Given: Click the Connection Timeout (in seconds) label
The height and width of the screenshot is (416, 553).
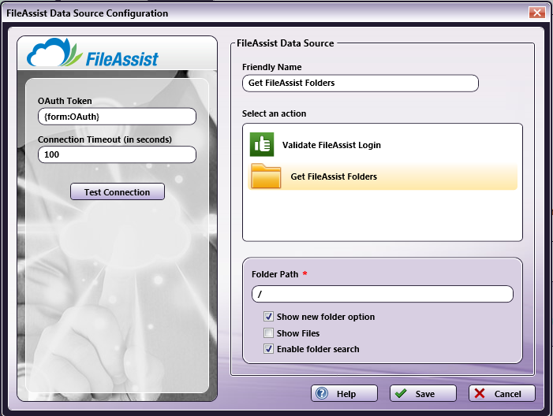Looking at the screenshot, I should (x=105, y=139).
